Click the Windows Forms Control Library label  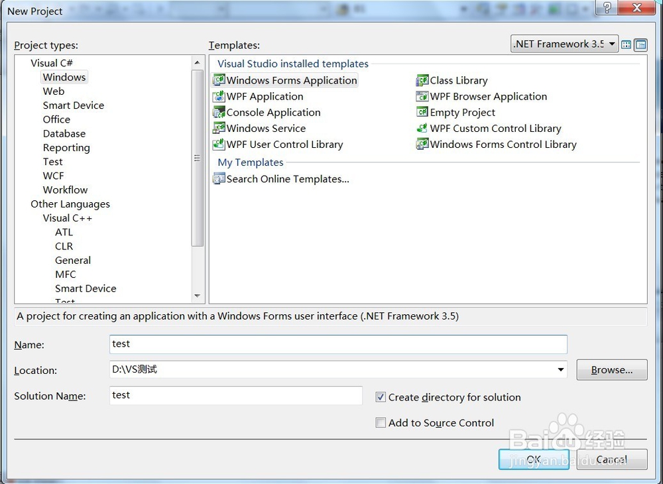point(503,144)
